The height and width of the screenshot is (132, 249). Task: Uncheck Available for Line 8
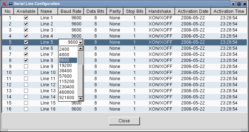click(26, 60)
